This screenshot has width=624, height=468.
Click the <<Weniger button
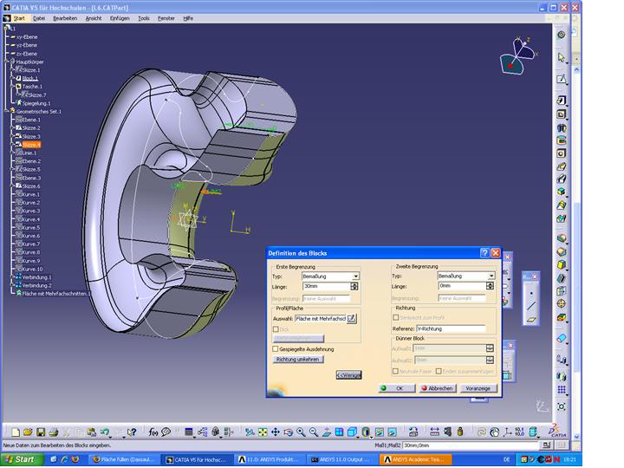[348, 375]
